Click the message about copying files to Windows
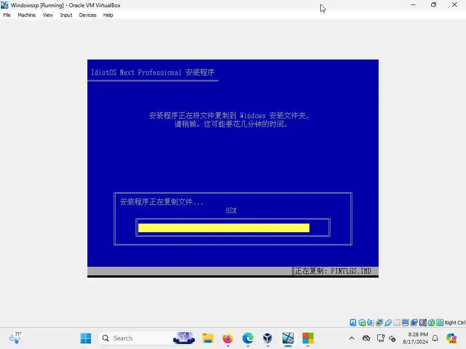466x349 pixels. tap(229, 120)
